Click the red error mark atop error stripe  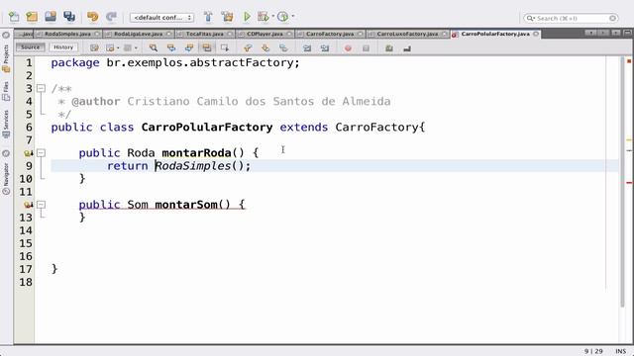click(629, 61)
